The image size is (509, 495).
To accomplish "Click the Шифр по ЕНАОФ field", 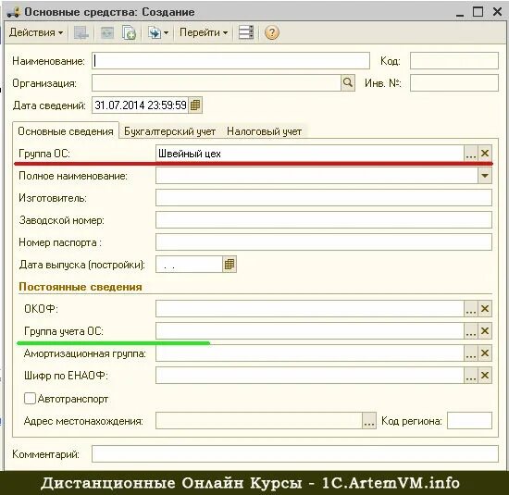I will (310, 376).
